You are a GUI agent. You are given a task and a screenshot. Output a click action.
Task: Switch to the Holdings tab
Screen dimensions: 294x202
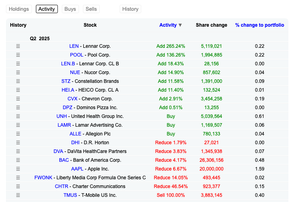coord(19,9)
